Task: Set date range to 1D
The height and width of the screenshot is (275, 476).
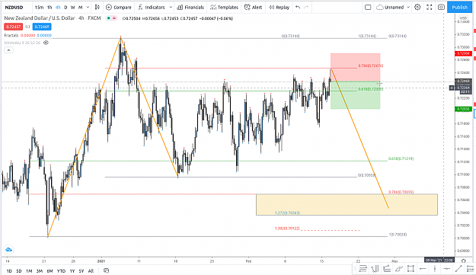Action: pos(9,270)
